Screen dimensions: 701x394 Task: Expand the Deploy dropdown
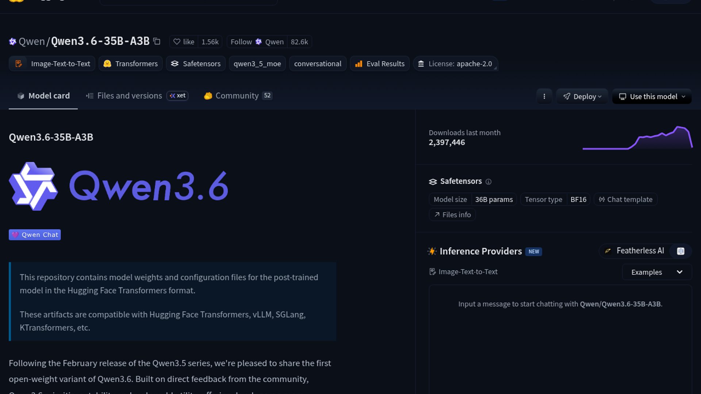[x=582, y=96]
